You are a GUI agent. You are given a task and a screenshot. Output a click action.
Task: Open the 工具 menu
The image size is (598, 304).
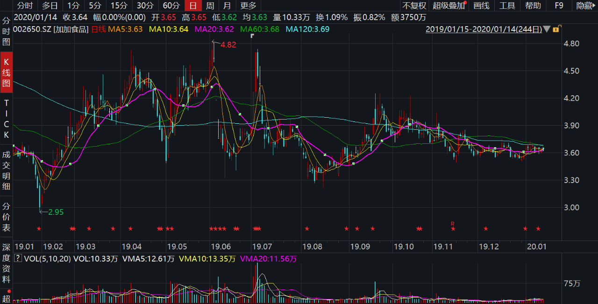(x=507, y=6)
